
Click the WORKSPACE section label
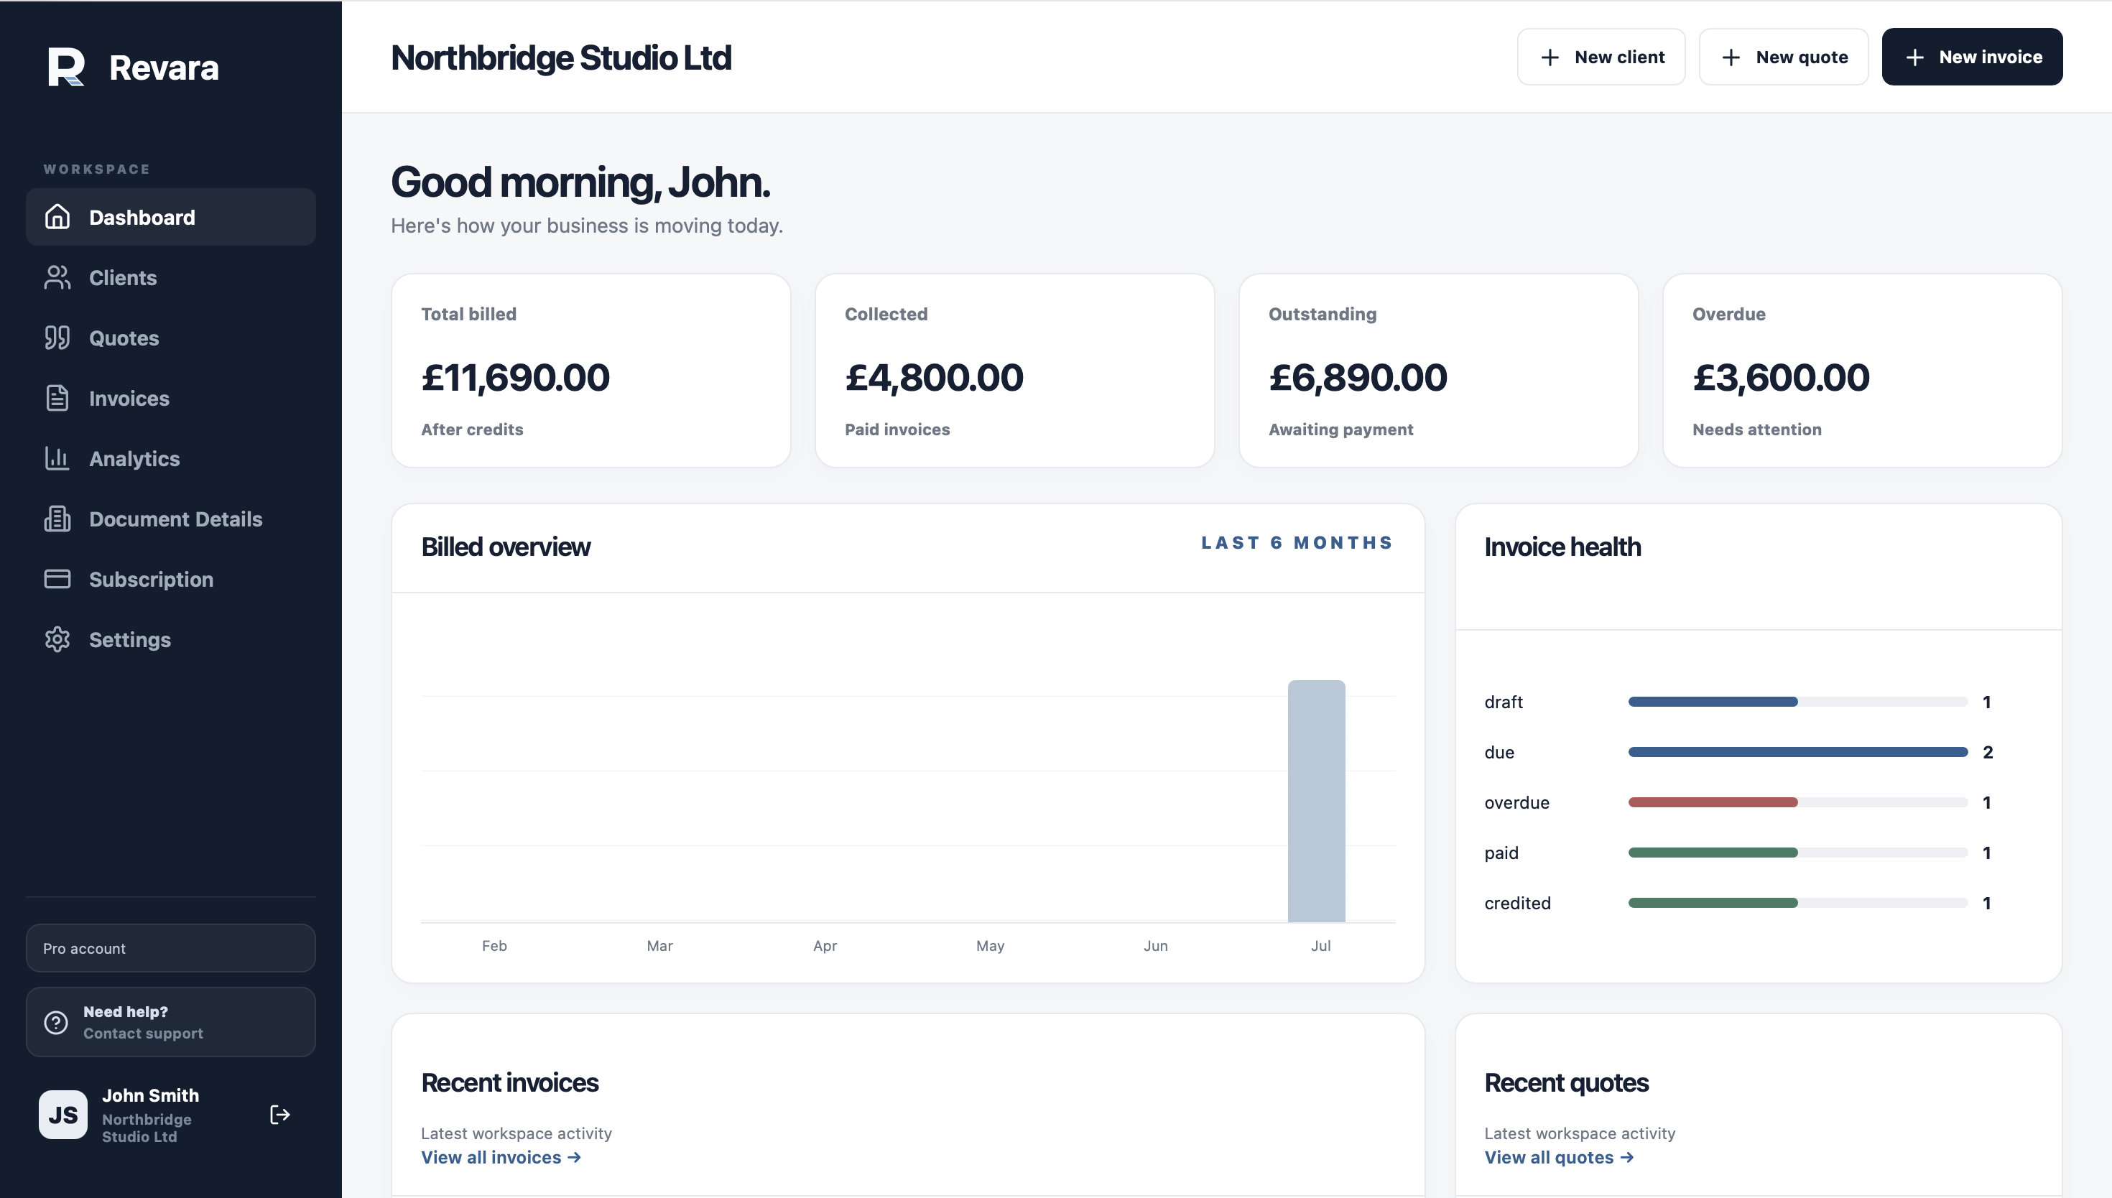(97, 170)
